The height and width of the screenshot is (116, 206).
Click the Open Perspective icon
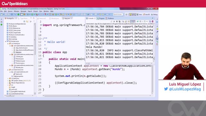pyautogui.click(x=126, y=15)
